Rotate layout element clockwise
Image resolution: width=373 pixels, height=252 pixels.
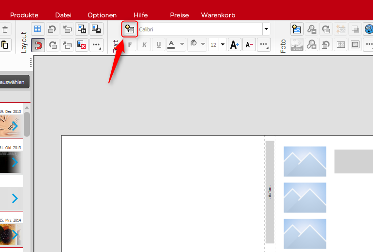pos(53,45)
